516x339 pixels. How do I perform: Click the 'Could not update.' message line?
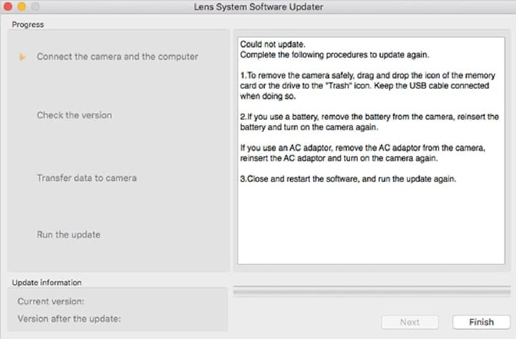click(273, 44)
